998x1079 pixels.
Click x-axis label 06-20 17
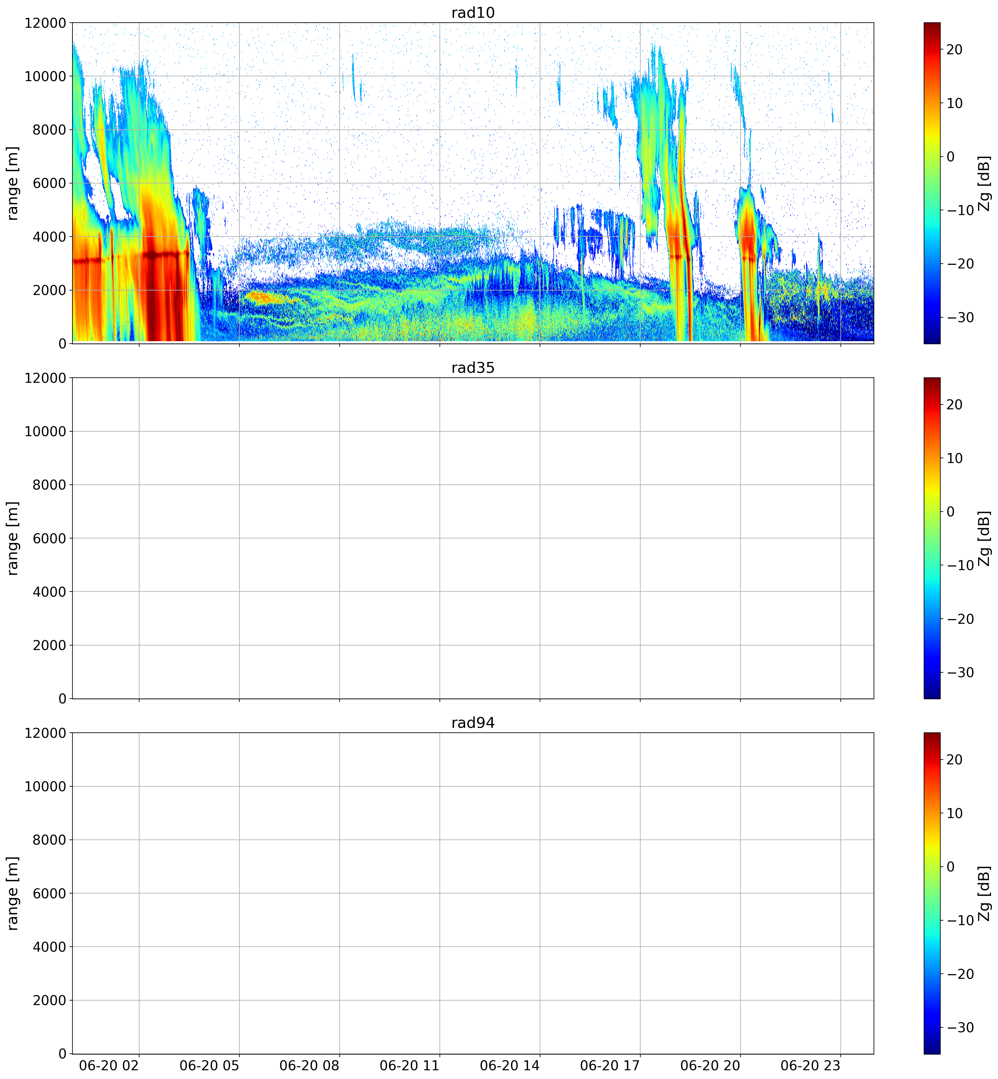[x=610, y=1066]
